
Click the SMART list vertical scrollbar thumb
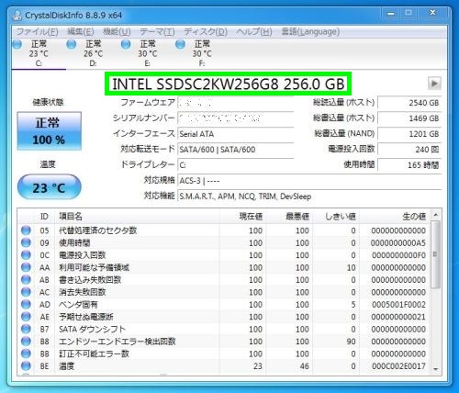[x=435, y=254]
